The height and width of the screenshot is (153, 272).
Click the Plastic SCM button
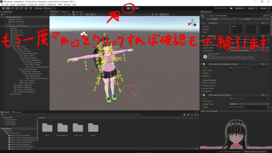point(221,8)
